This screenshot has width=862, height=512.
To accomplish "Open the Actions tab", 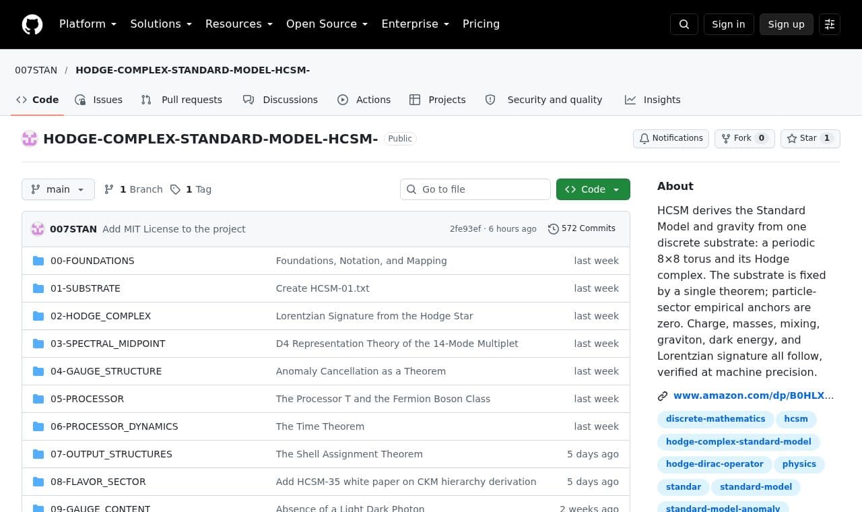I will (x=364, y=100).
